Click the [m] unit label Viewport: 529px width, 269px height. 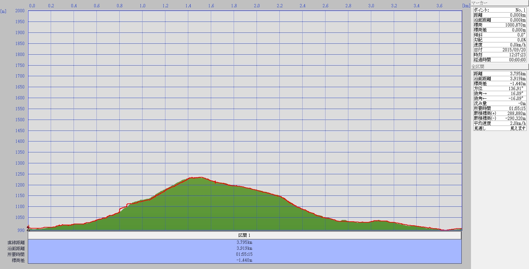[x=3, y=11]
